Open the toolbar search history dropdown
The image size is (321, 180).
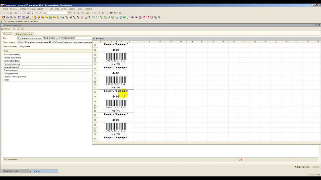click(x=68, y=13)
